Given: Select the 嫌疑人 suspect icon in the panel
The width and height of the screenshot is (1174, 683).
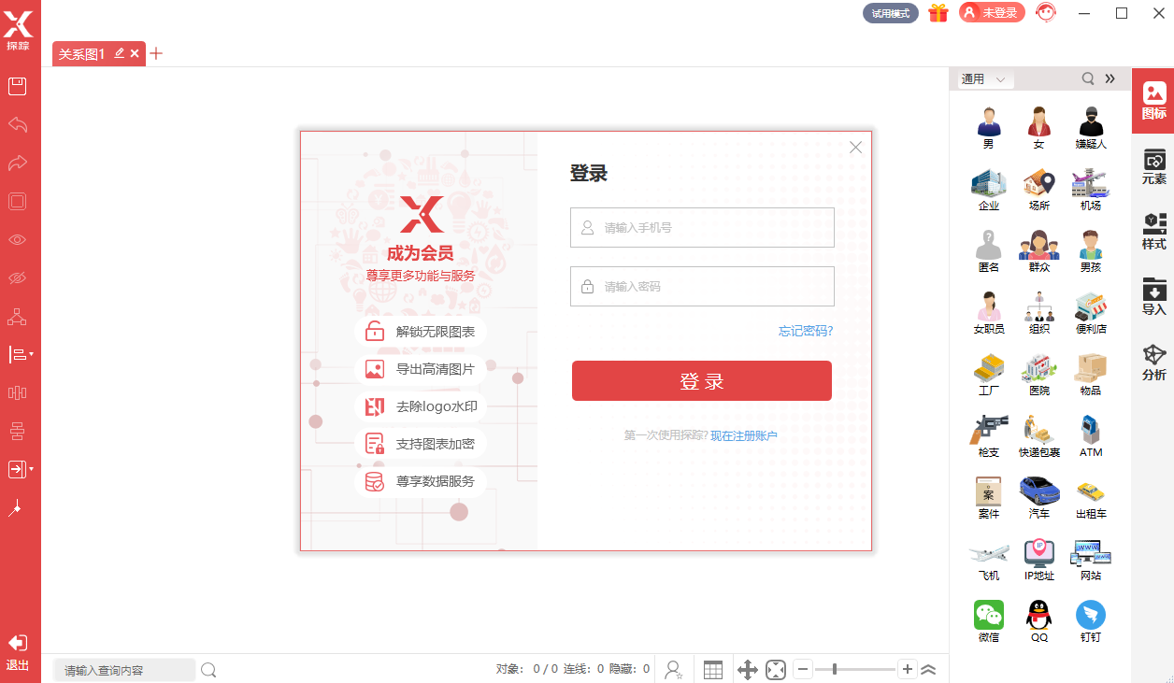Looking at the screenshot, I should tap(1090, 126).
